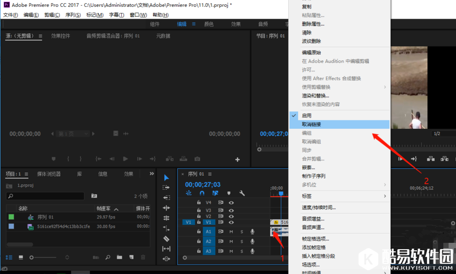Select the Ripple Edit tool
Screen dimensions: 456x274
pos(166,207)
